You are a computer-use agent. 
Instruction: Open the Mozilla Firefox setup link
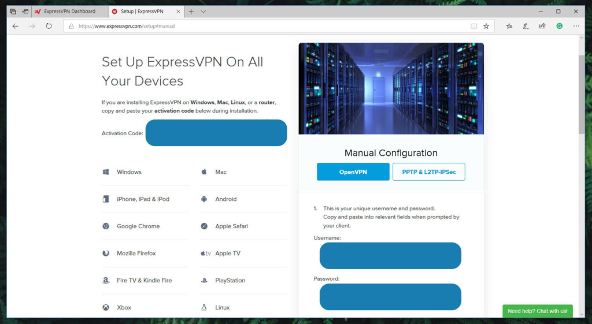coord(136,253)
